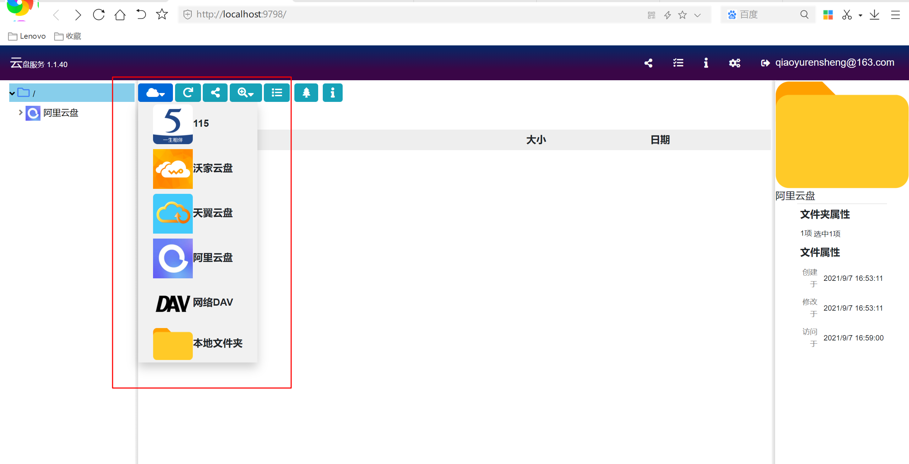909x464 pixels.
Task: Click the refresh toolbar button
Action: (188, 93)
